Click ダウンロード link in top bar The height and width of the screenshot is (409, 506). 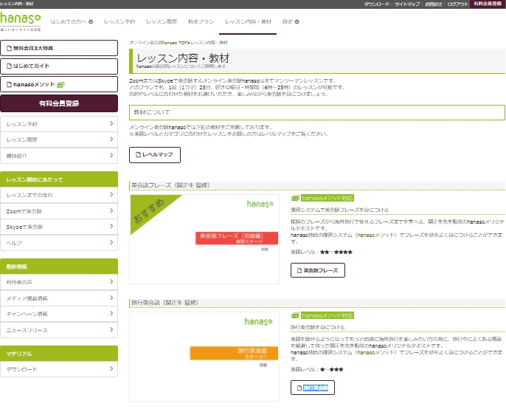377,4
